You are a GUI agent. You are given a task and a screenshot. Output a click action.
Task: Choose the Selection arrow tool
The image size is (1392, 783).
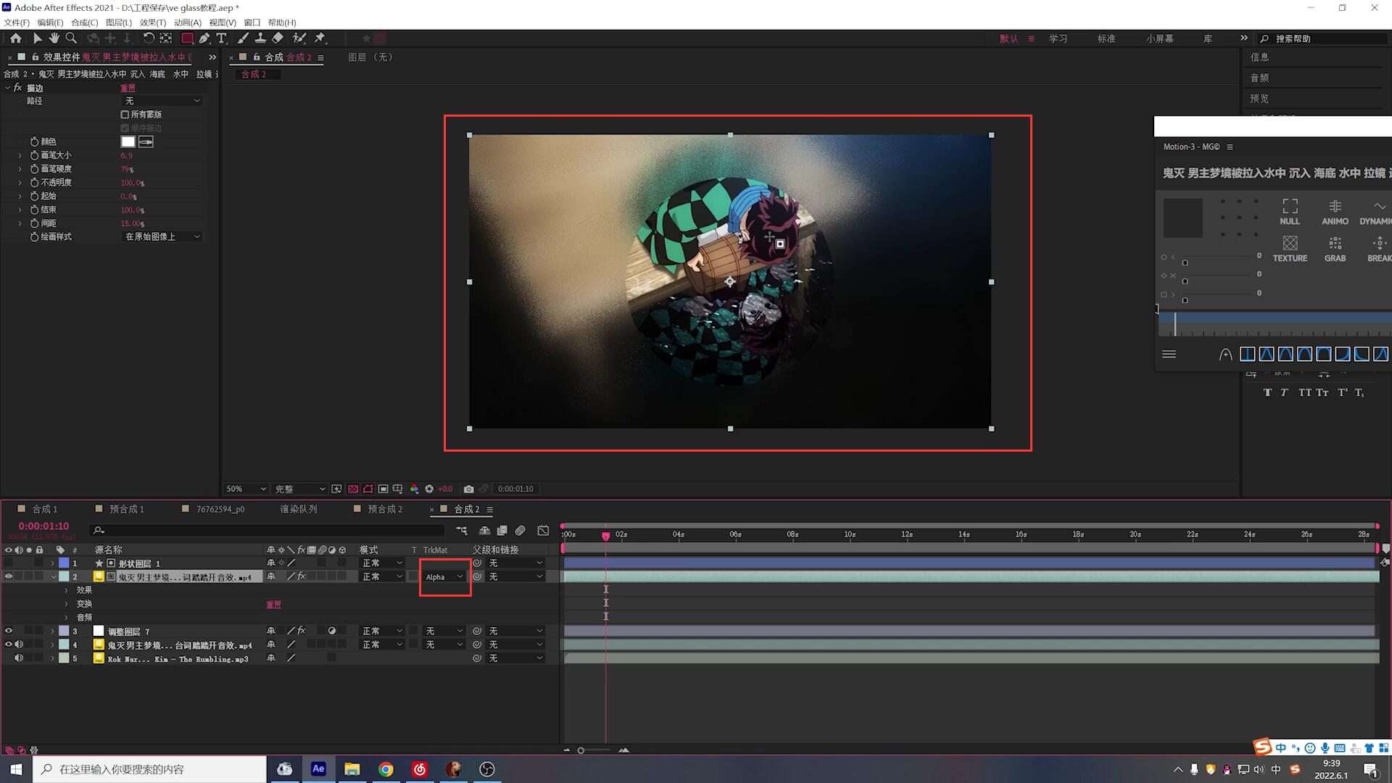[x=37, y=38]
